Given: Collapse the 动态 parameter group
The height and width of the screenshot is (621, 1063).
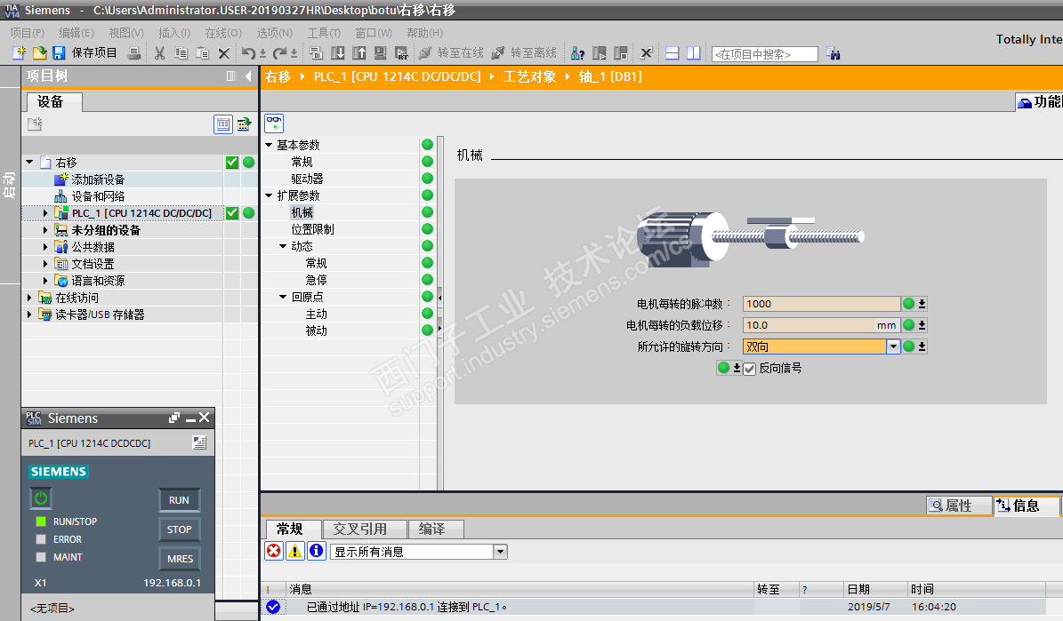Looking at the screenshot, I should (x=283, y=246).
